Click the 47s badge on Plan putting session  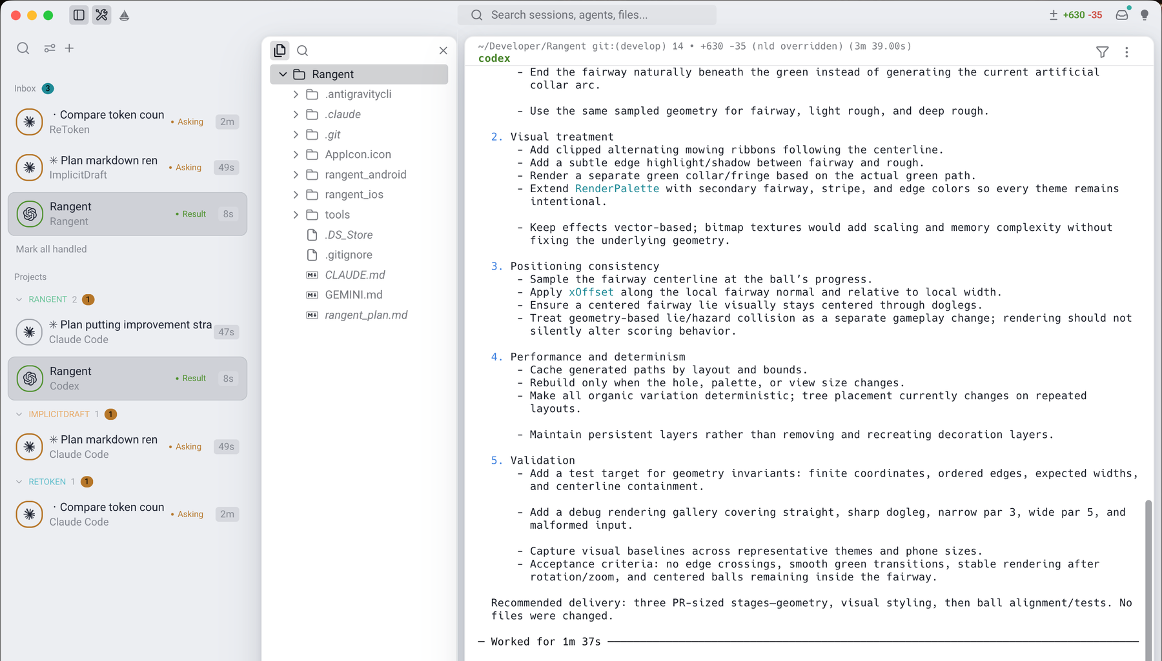226,332
